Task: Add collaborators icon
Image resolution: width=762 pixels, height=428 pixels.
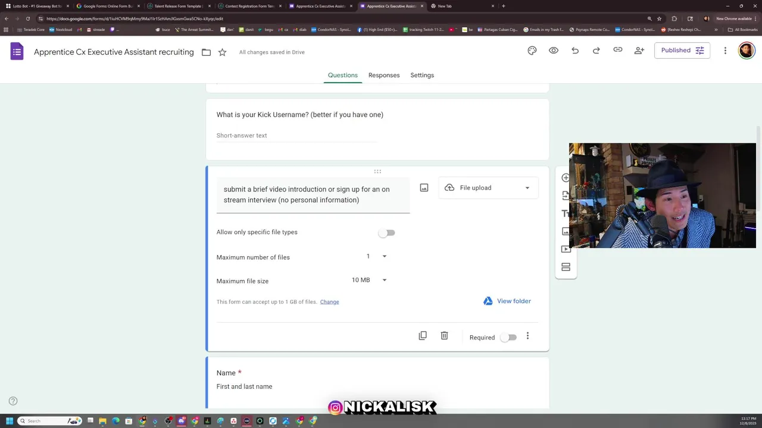Action: (x=639, y=51)
